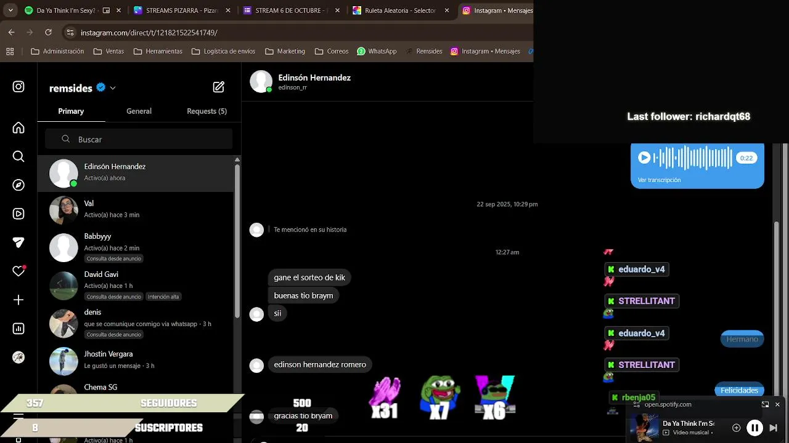Open the Messages paper-plane icon
This screenshot has width=789, height=443.
click(x=18, y=242)
